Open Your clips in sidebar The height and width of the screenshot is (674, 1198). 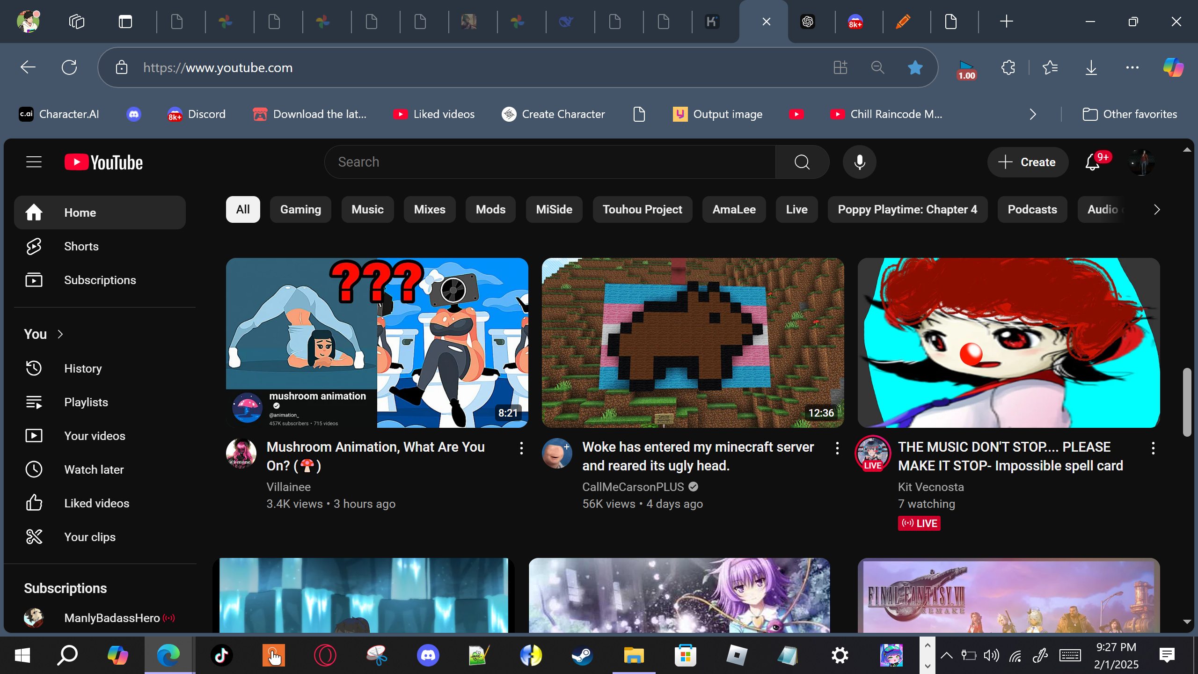(x=89, y=537)
